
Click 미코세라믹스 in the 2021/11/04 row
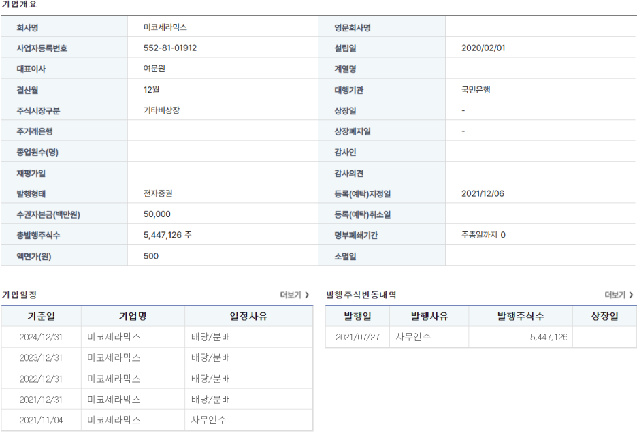(x=114, y=420)
